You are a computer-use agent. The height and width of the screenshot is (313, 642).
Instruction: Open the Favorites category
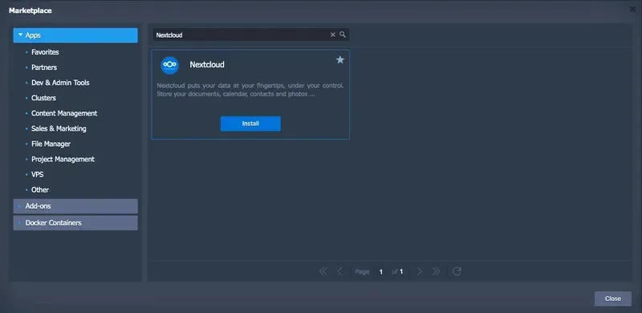45,52
